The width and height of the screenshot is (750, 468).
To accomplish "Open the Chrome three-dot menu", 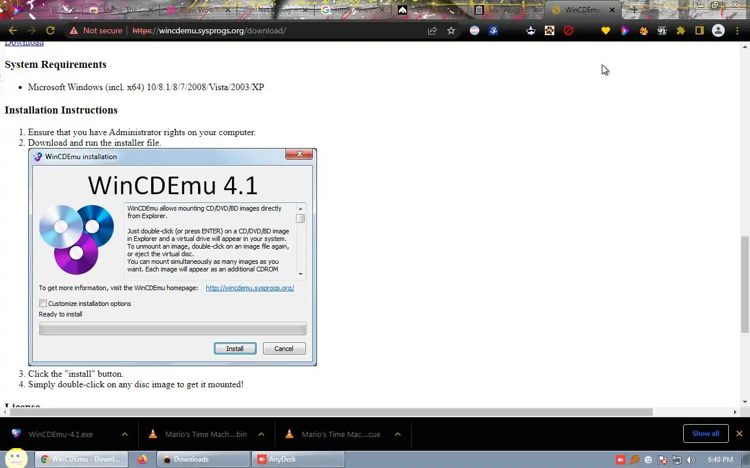I will click(737, 30).
